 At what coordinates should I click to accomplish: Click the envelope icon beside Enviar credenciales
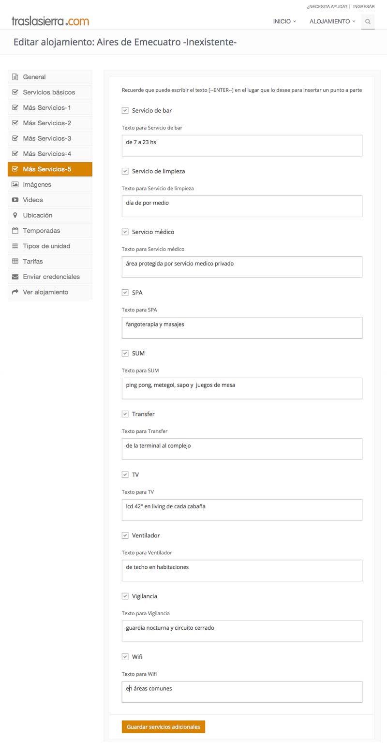coord(15,277)
